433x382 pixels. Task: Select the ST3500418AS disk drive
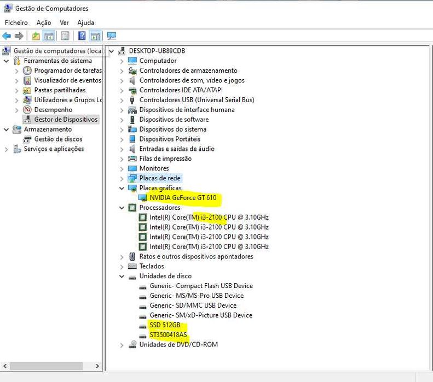click(168, 334)
